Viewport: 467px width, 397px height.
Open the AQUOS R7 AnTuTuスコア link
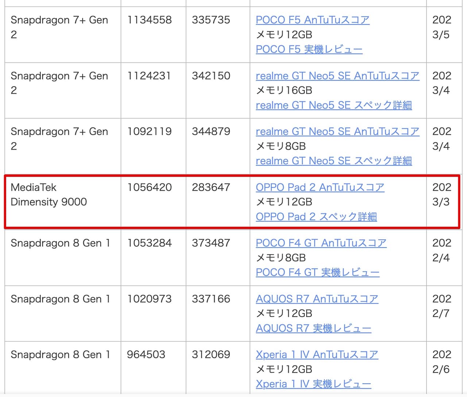(x=317, y=299)
